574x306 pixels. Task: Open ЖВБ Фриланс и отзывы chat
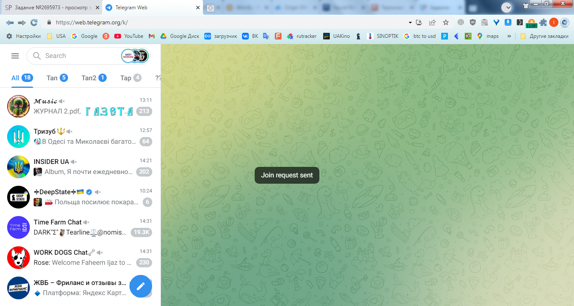80,288
